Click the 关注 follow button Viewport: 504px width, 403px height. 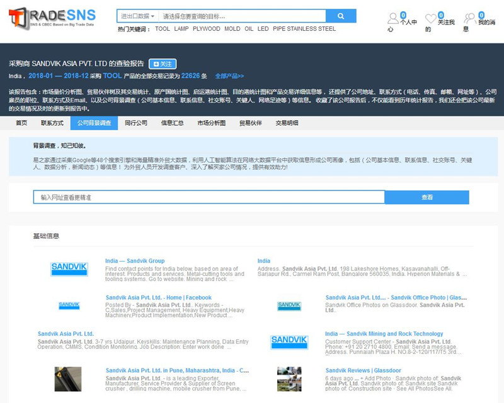pos(163,63)
